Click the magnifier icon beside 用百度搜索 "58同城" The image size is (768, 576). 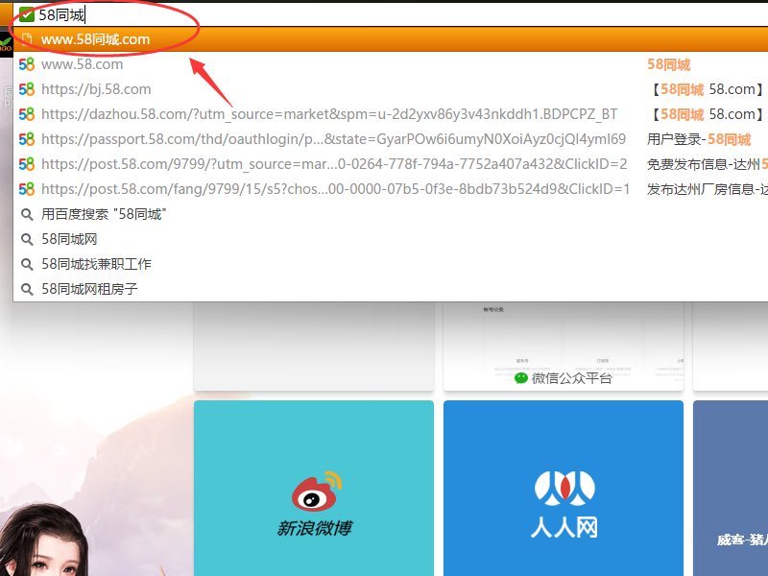pos(28,214)
